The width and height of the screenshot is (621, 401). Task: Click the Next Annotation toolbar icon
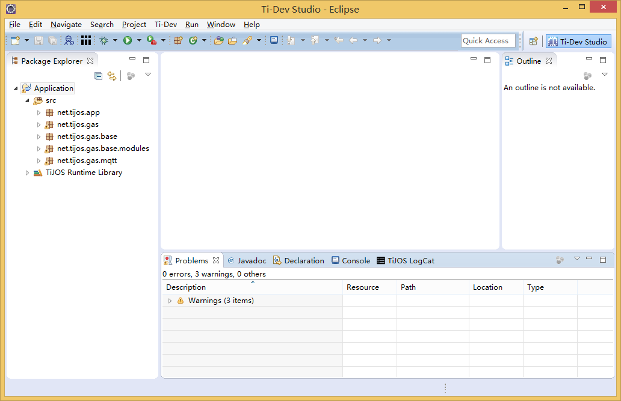point(291,40)
